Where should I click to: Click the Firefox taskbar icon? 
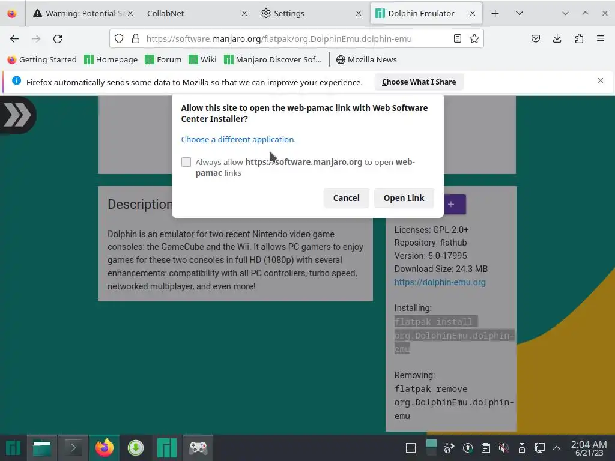click(105, 448)
